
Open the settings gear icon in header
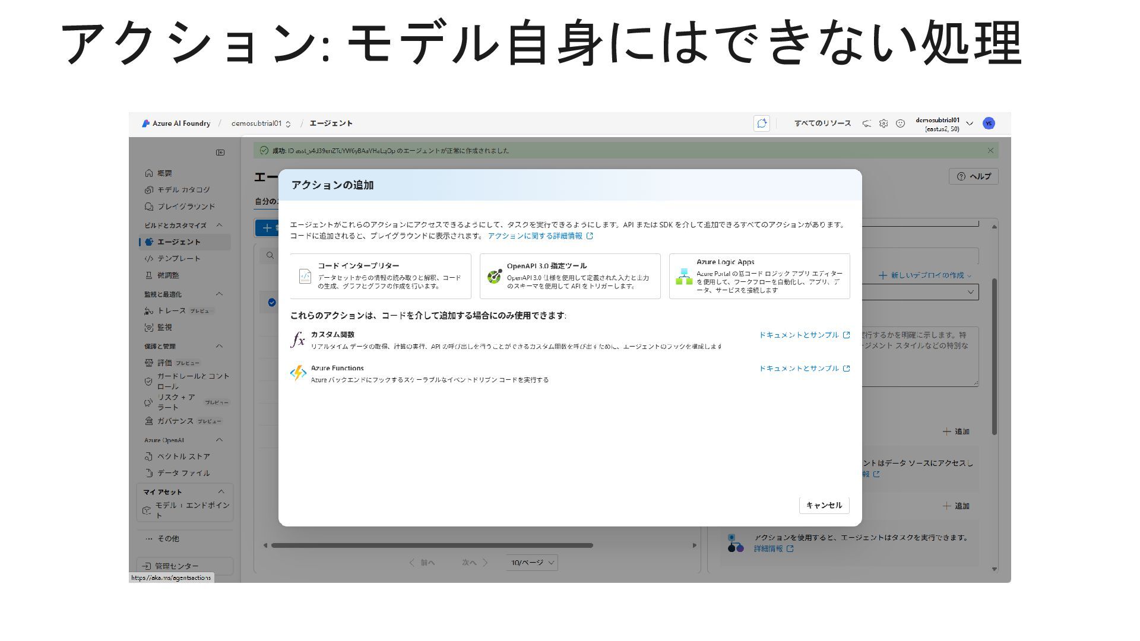883,123
